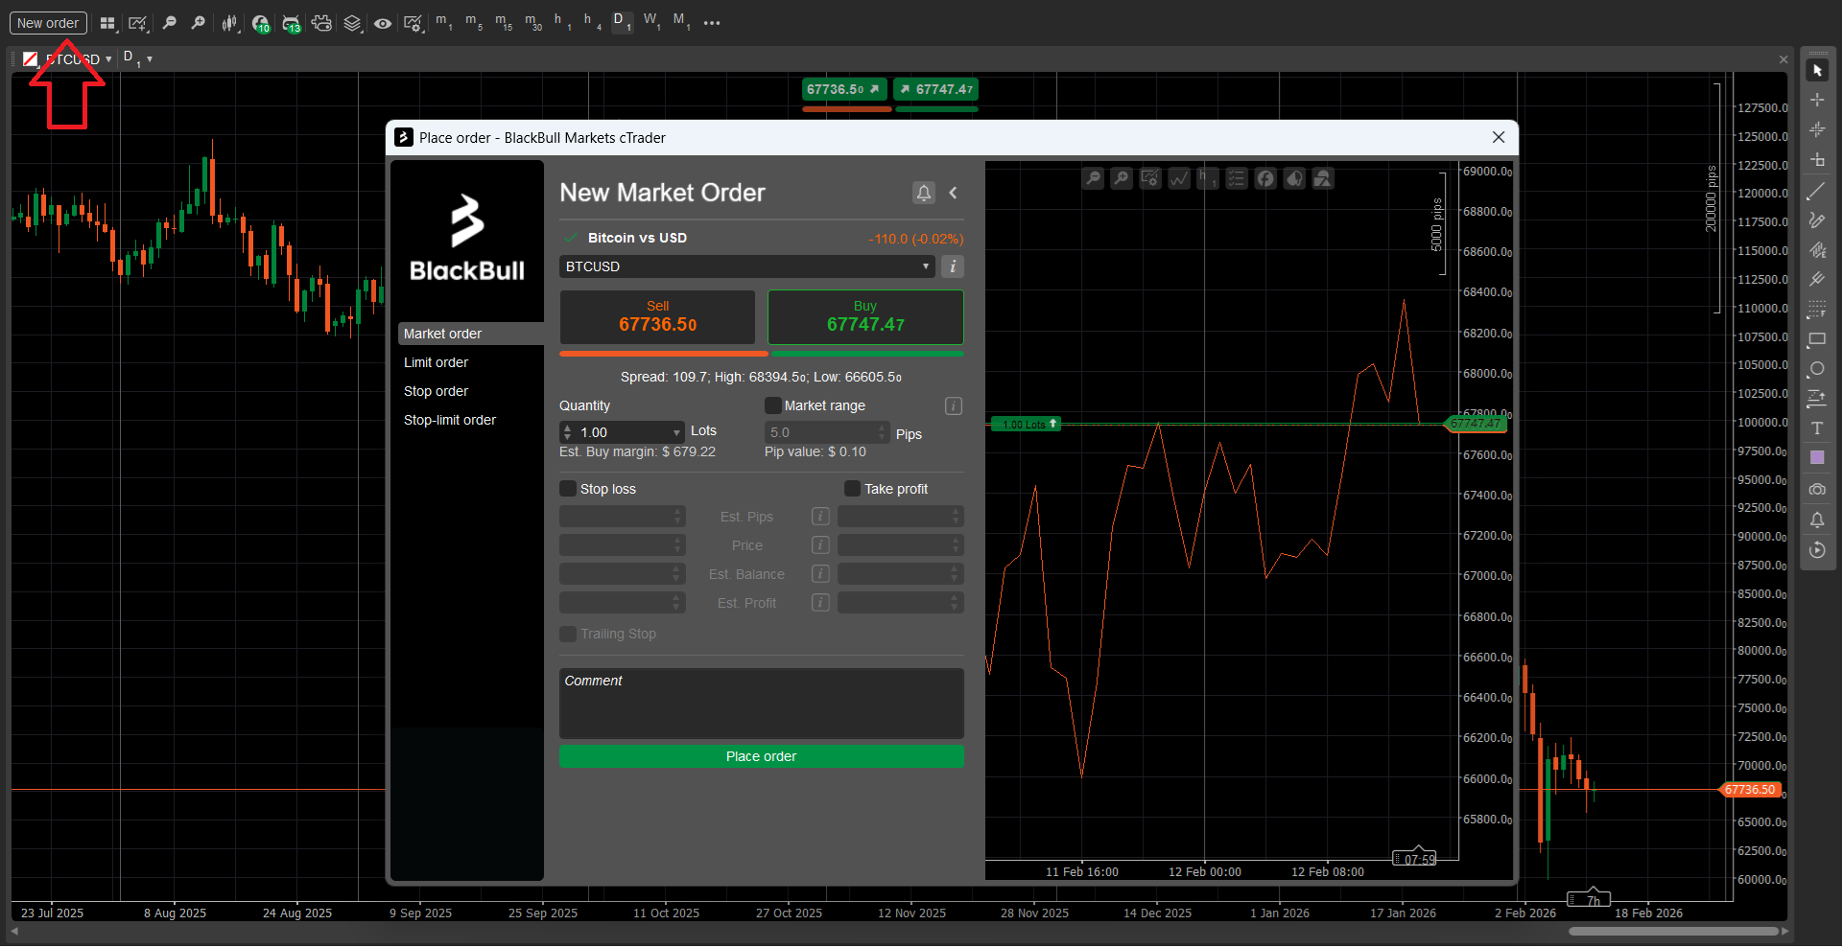Click the quantity stepper arrows

[567, 432]
